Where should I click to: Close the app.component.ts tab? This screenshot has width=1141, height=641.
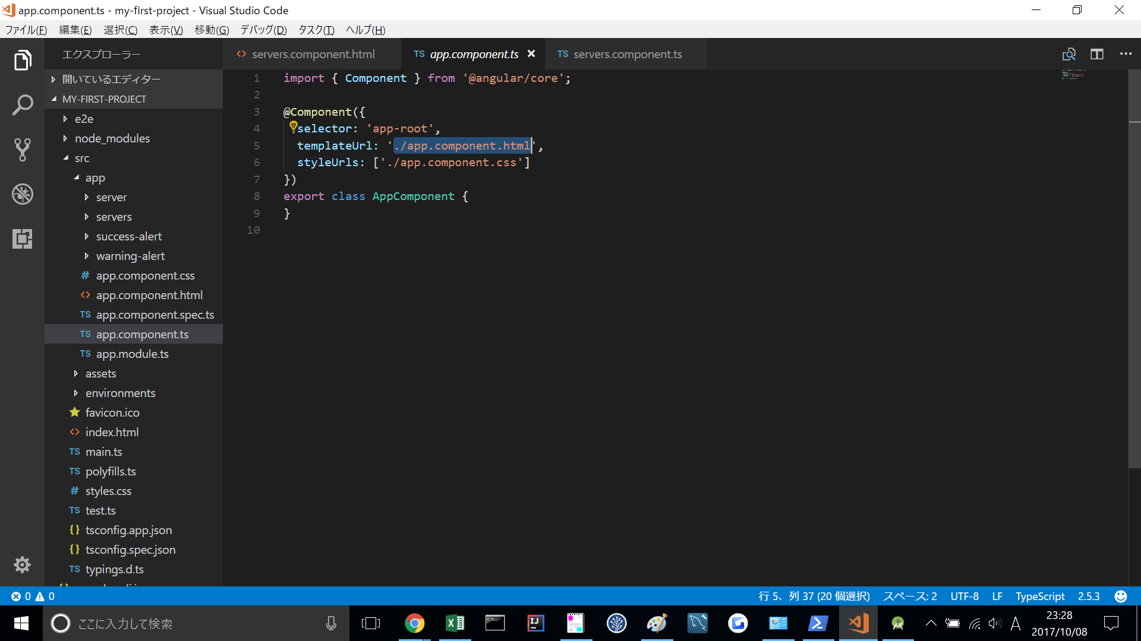tap(531, 53)
